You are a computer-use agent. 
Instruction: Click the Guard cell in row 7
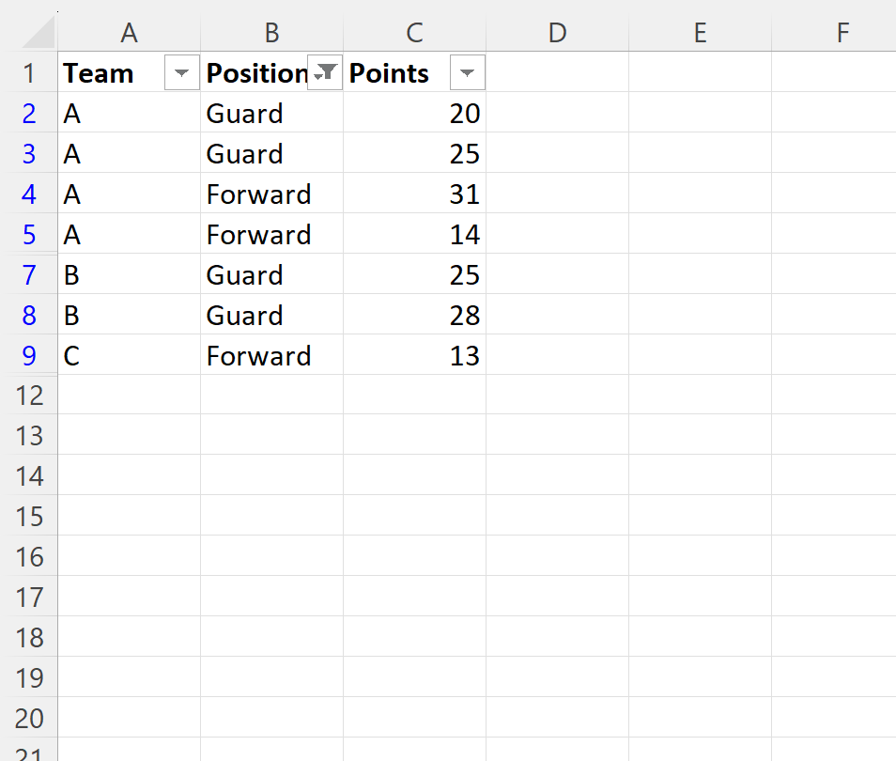click(272, 274)
